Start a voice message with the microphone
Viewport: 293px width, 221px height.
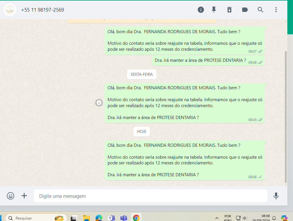point(276,196)
